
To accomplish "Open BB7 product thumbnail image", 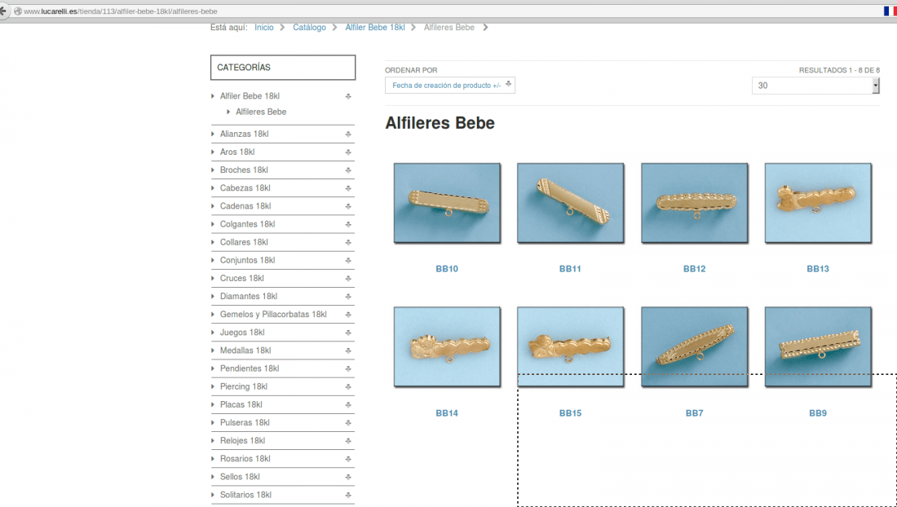I will coord(695,347).
